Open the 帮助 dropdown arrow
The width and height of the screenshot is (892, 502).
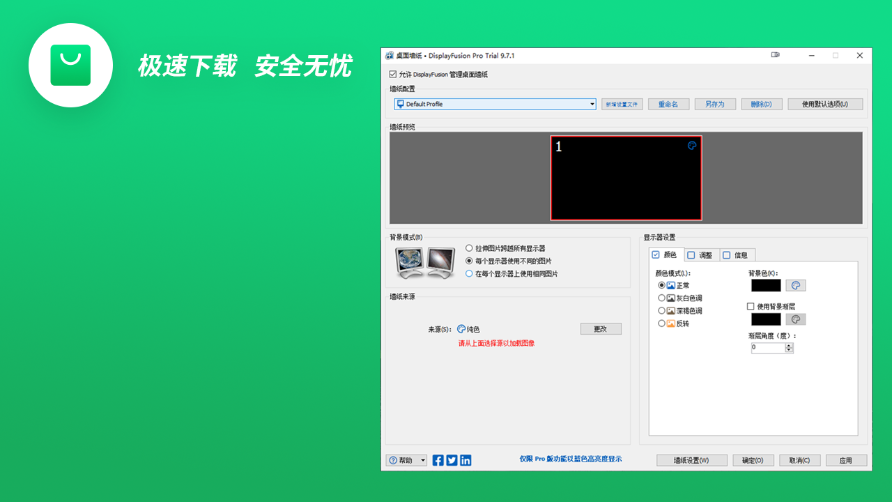tap(423, 460)
